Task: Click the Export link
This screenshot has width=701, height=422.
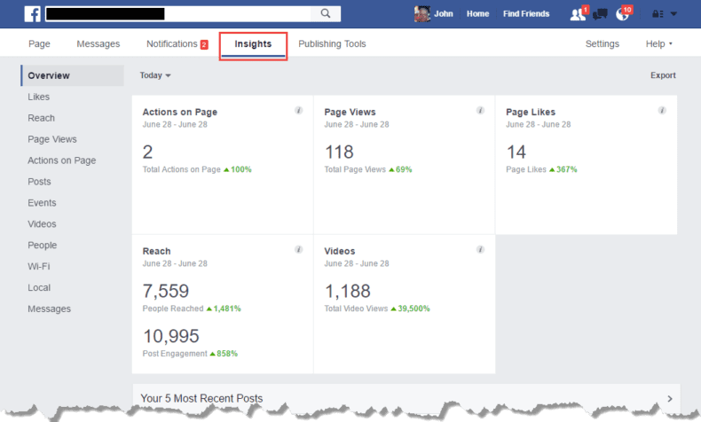Action: (x=663, y=76)
